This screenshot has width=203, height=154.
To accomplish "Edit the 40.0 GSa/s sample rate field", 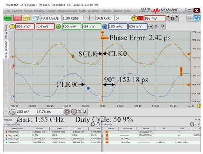I will [51, 18].
